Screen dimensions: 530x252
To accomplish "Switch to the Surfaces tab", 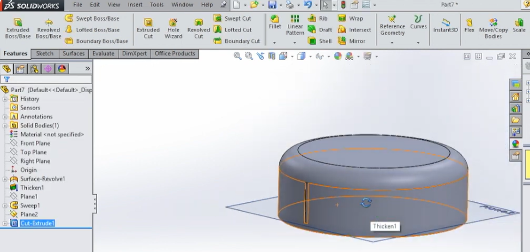I will coord(74,53).
